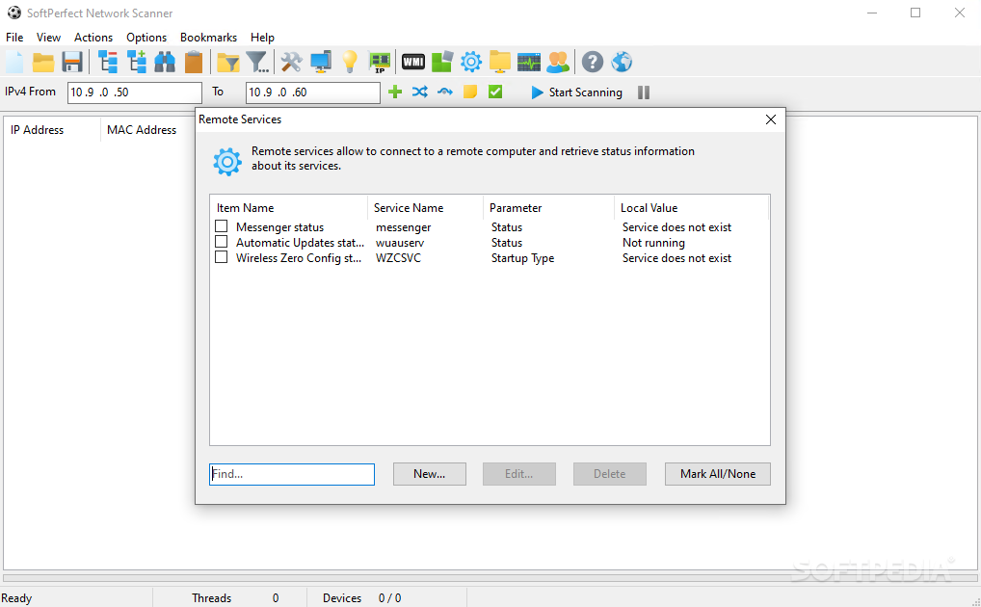Open WMI settings via the WMI icon

coord(412,62)
